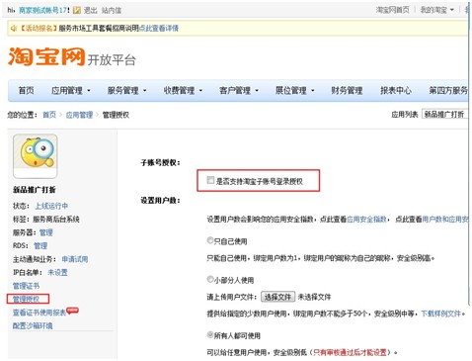Click the Taobao logo
Image resolution: width=472 pixels, height=361 pixels.
tap(46, 56)
